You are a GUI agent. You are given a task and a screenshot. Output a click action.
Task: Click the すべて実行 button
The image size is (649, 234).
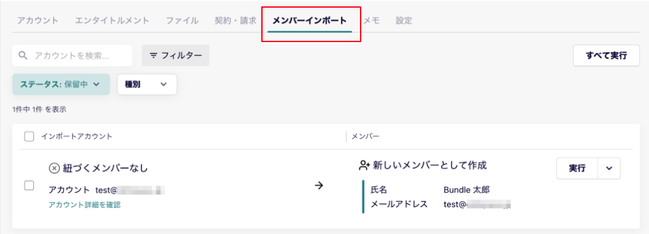[x=607, y=55]
